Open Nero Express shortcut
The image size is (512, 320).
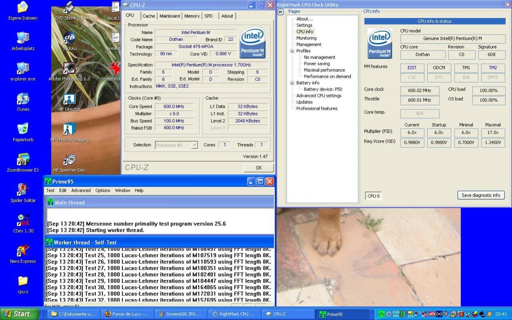coord(23,254)
